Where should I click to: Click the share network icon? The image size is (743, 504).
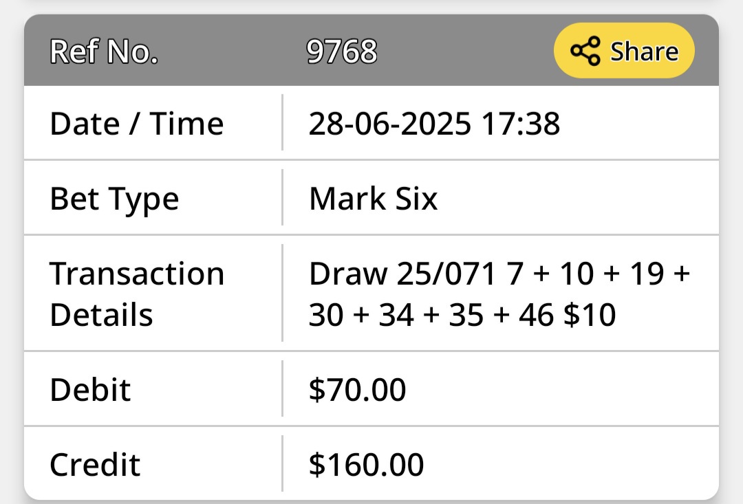coord(585,51)
